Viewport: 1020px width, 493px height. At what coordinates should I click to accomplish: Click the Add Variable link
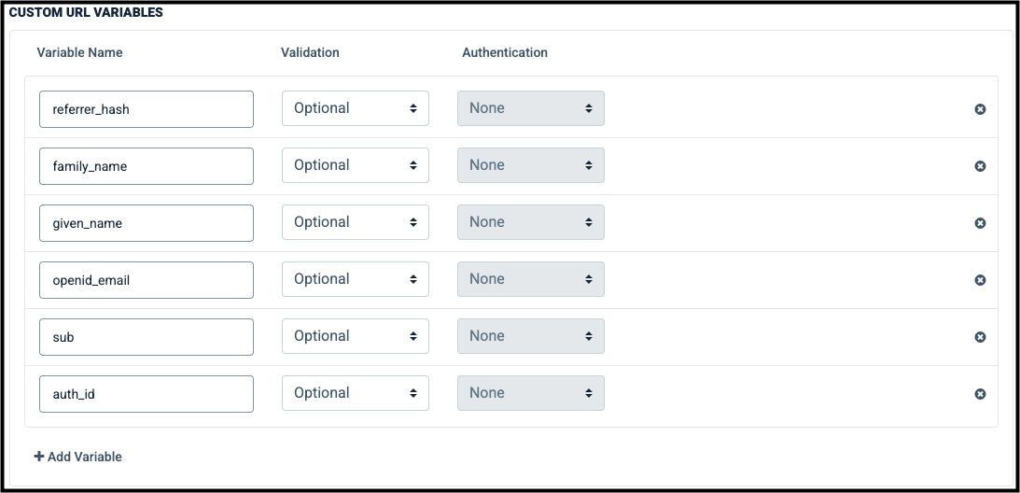coord(78,457)
